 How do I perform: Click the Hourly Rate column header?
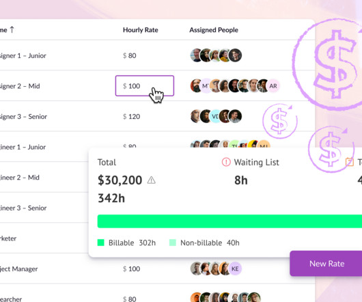[141, 30]
